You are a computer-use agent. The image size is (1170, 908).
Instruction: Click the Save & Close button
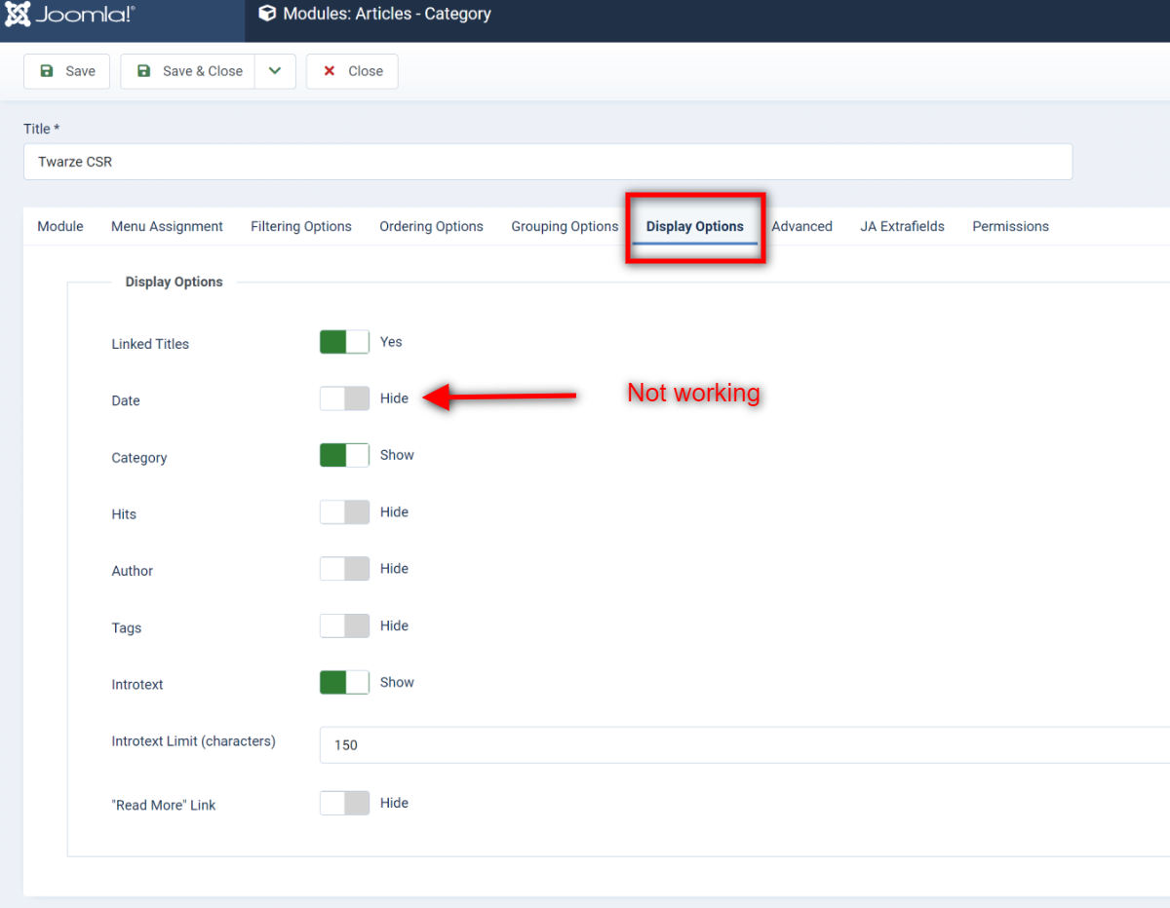tap(188, 71)
